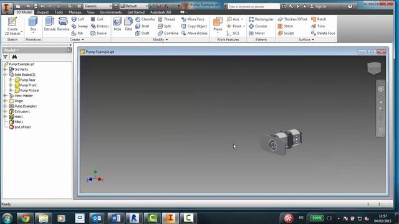This screenshot has height=224, width=399.
Task: Open Word from the taskbar
Action: [115, 218]
